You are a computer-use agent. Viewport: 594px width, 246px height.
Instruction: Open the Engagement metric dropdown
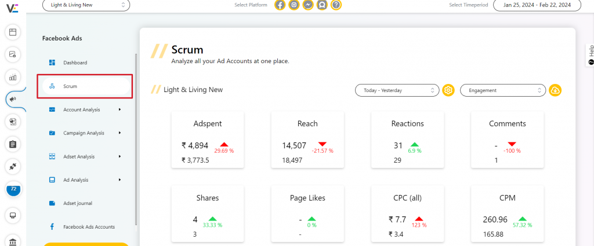coord(502,90)
